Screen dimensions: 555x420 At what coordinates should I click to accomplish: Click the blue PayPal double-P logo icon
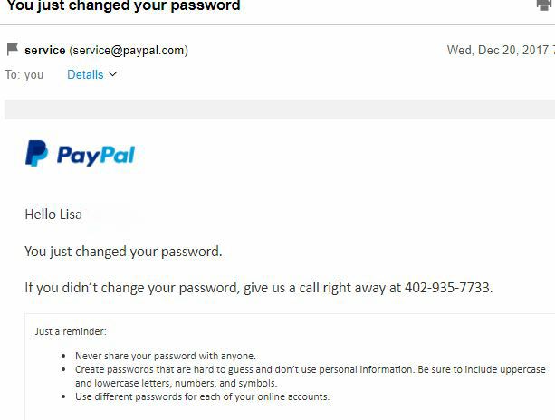(36, 154)
